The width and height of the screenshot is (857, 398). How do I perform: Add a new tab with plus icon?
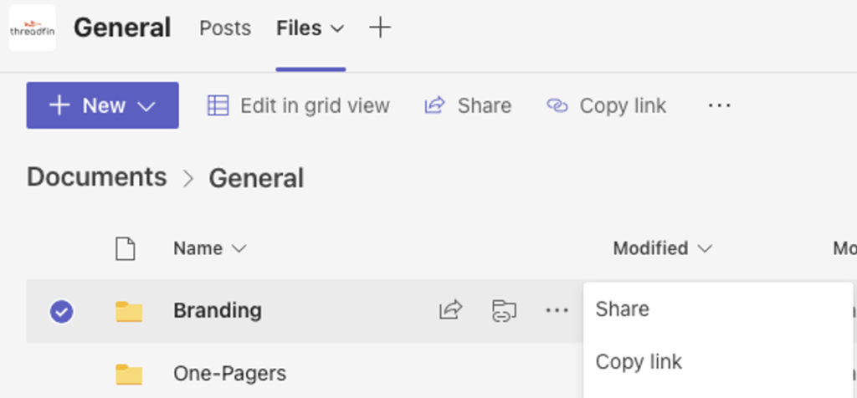pos(380,28)
